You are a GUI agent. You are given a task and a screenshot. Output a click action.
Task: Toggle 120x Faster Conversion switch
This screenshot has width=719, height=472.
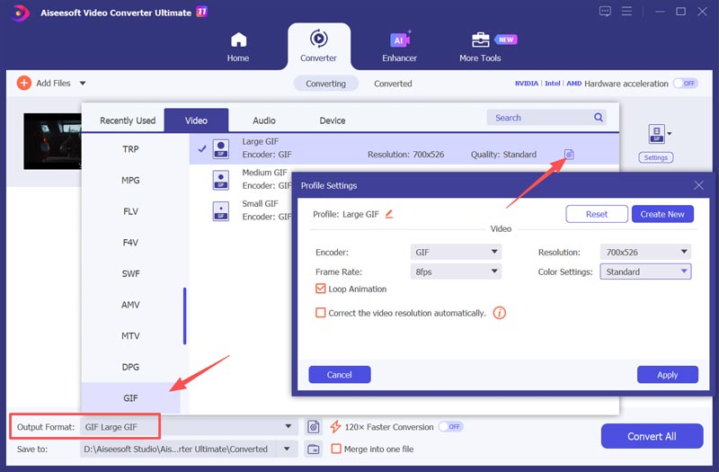pos(451,426)
